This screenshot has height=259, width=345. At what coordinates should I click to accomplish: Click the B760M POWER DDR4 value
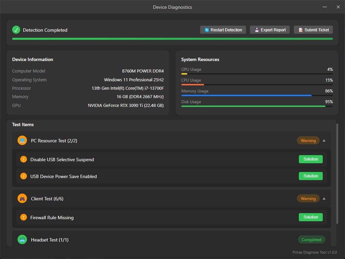pyautogui.click(x=143, y=71)
